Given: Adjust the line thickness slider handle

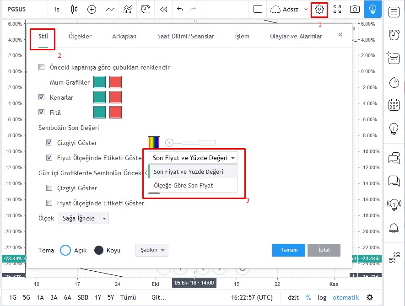Looking at the screenshot, I should point(169,143).
